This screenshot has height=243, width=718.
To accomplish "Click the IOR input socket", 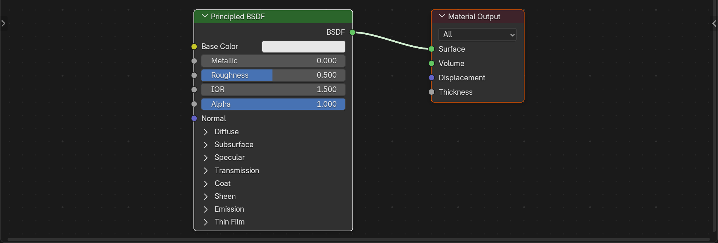I will coord(194,89).
